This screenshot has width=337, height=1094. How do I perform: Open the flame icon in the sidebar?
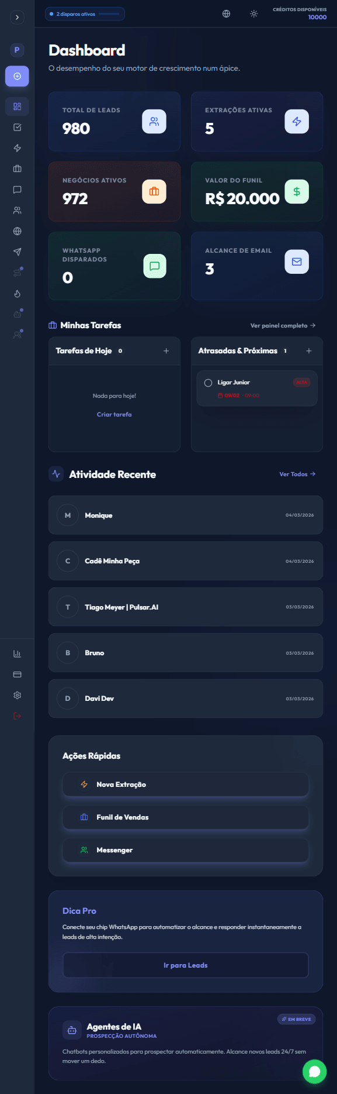point(17,293)
